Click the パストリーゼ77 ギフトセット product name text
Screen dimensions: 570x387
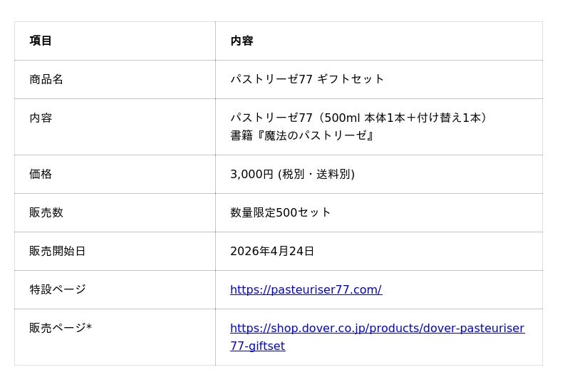coord(307,79)
